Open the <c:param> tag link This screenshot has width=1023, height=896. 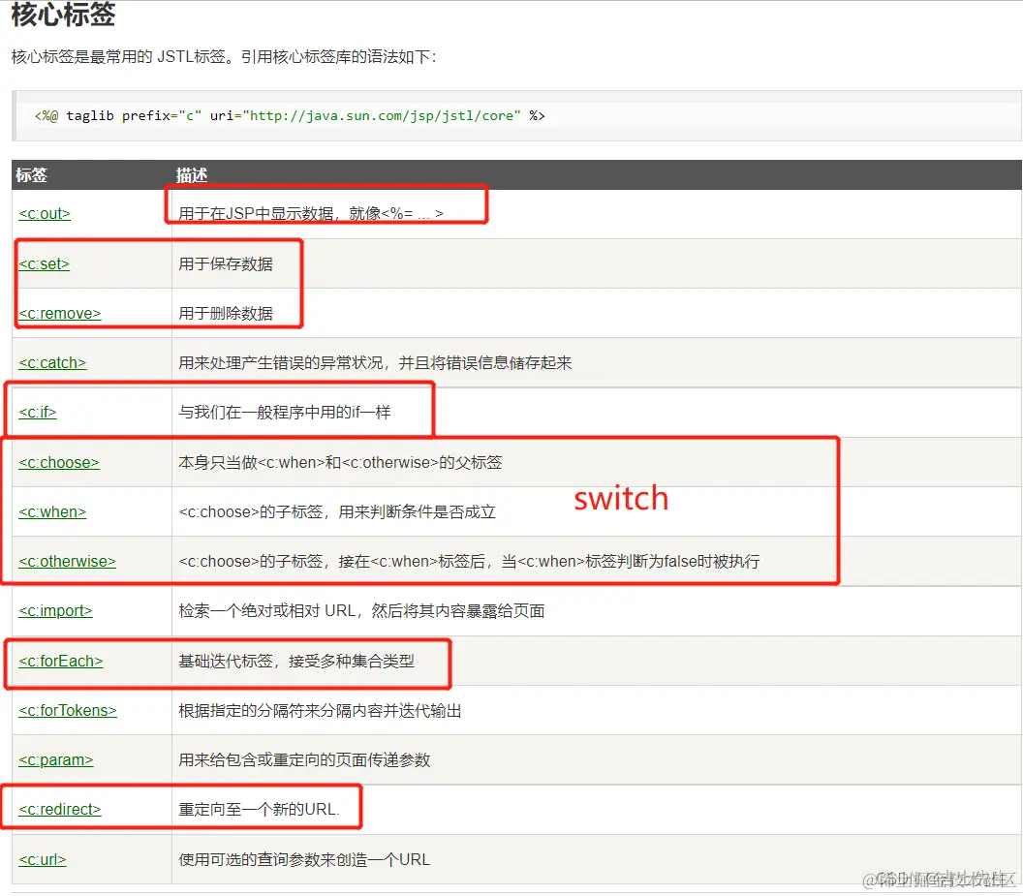coord(55,759)
